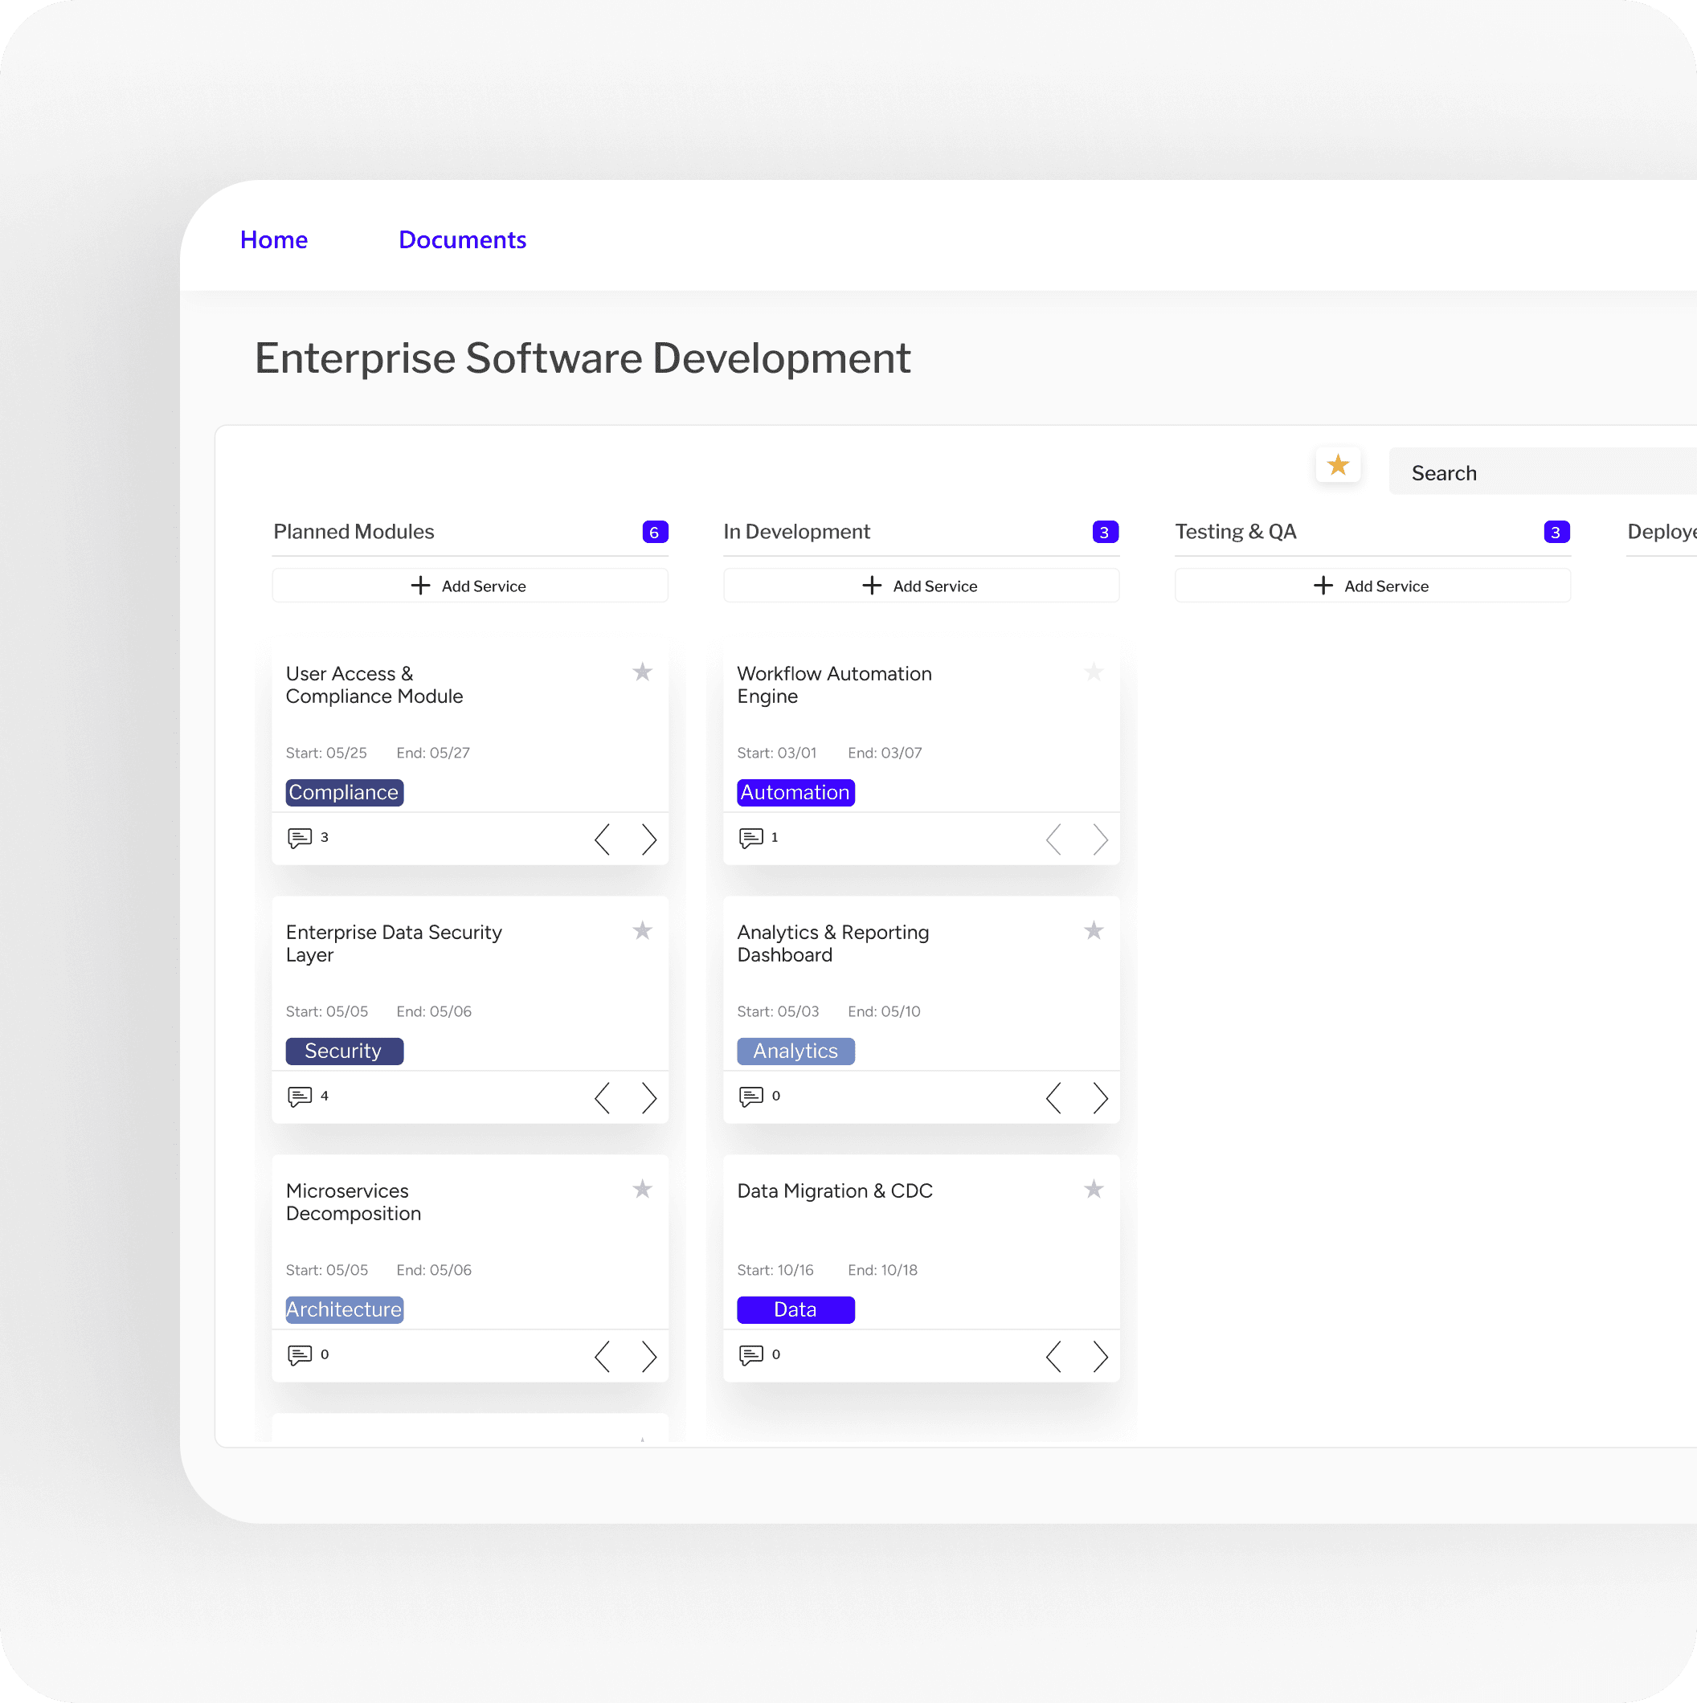1697x1703 pixels.
Task: Click the Compliance color tag
Action: [x=344, y=792]
